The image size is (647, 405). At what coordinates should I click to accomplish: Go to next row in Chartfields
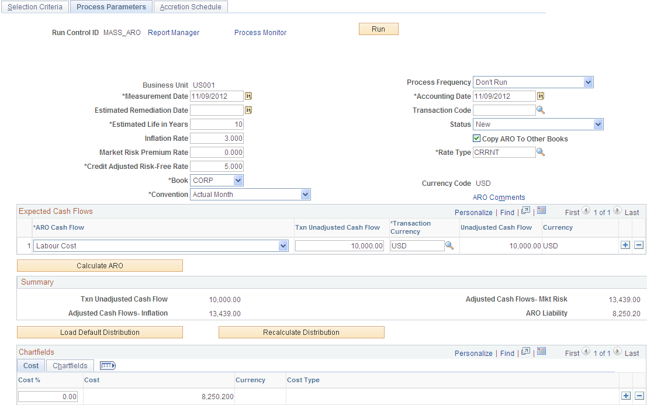pyautogui.click(x=617, y=352)
